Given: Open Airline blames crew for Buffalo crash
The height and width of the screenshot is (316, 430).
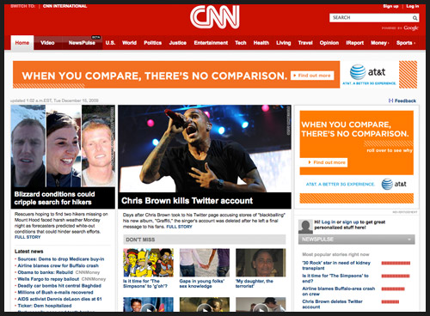Looking at the screenshot, I should [x=58, y=265].
